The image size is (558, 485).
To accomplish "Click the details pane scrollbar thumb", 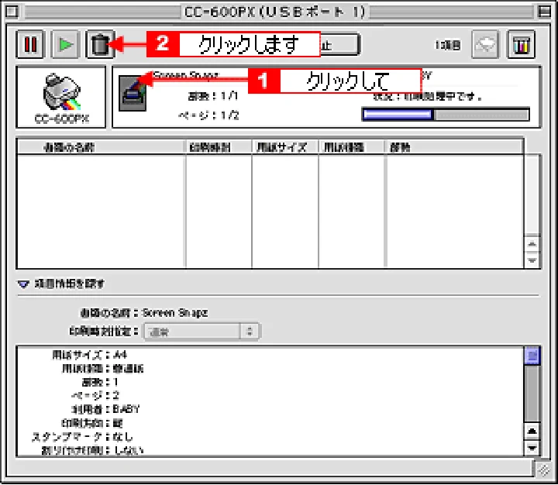I will click(x=532, y=356).
